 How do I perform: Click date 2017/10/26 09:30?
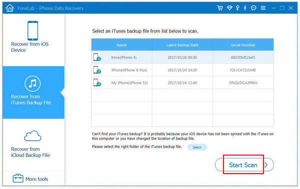[182, 57]
